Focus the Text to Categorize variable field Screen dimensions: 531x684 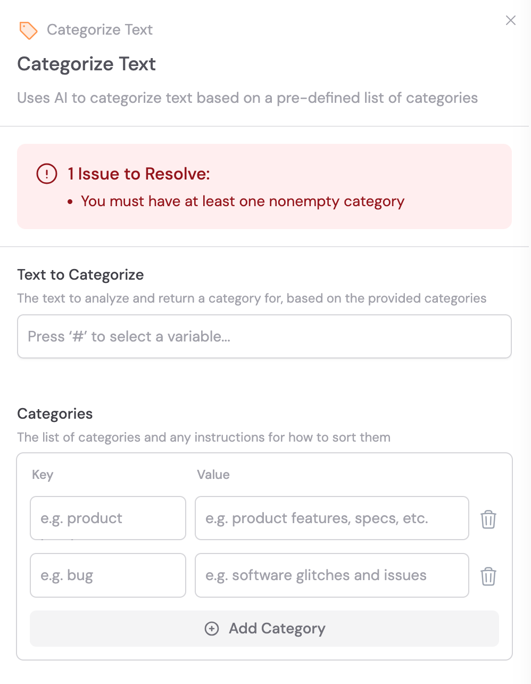(x=264, y=336)
